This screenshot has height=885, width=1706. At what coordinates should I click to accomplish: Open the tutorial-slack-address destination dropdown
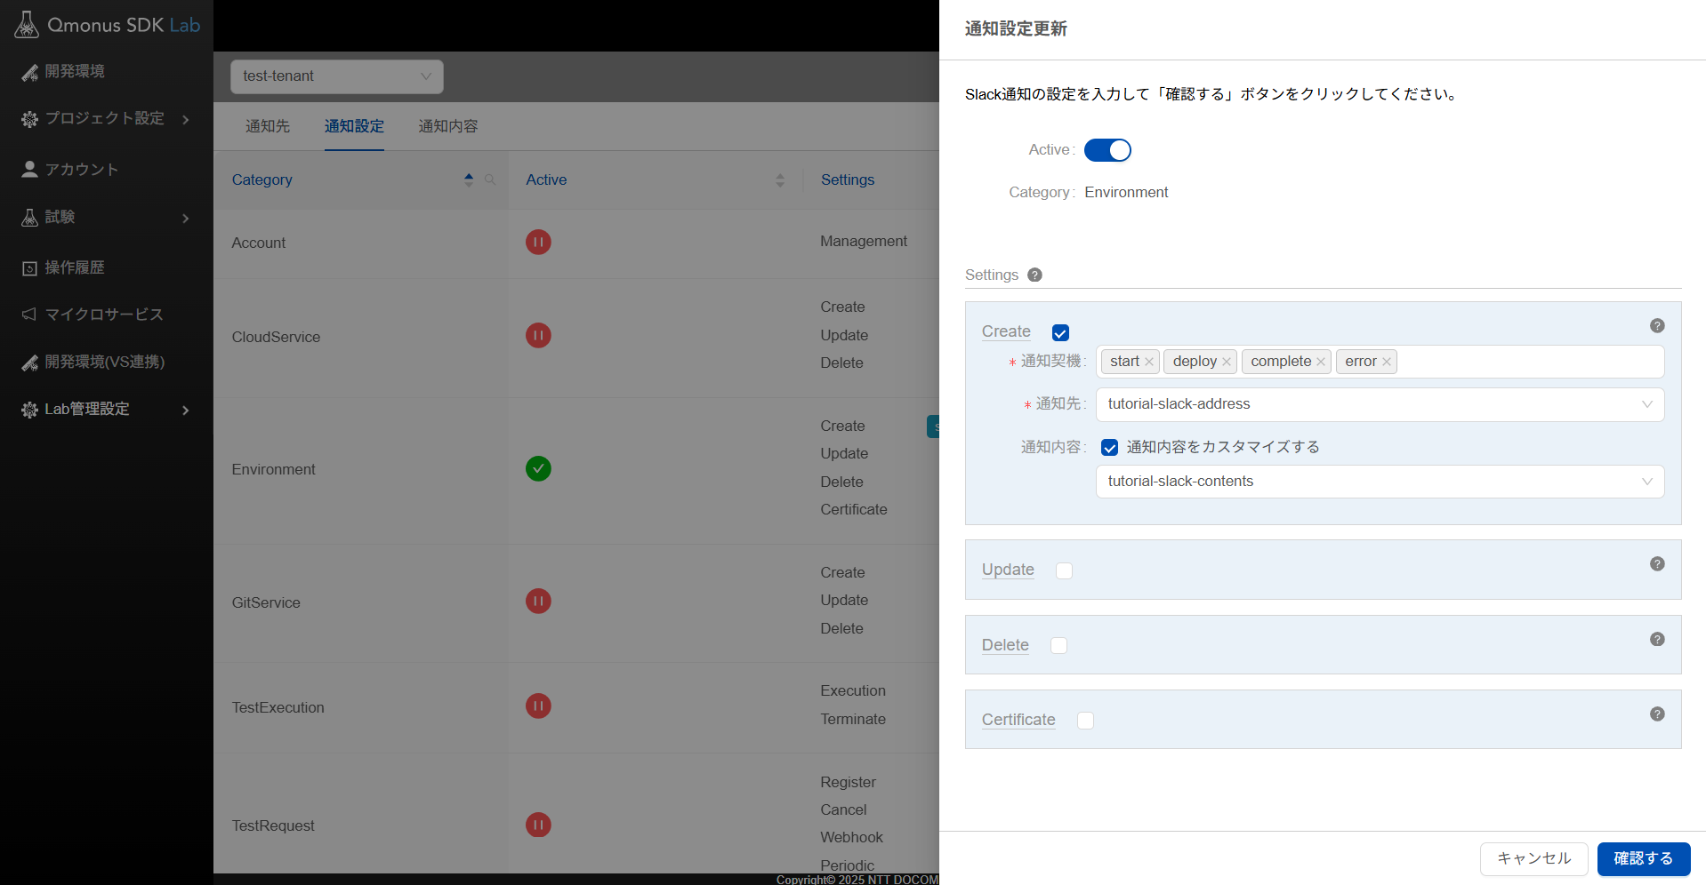pyautogui.click(x=1379, y=404)
